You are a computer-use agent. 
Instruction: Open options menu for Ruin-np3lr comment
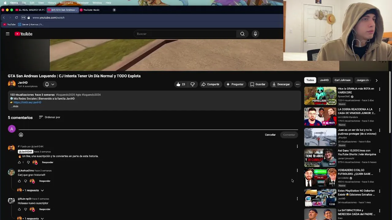tap(297, 199)
